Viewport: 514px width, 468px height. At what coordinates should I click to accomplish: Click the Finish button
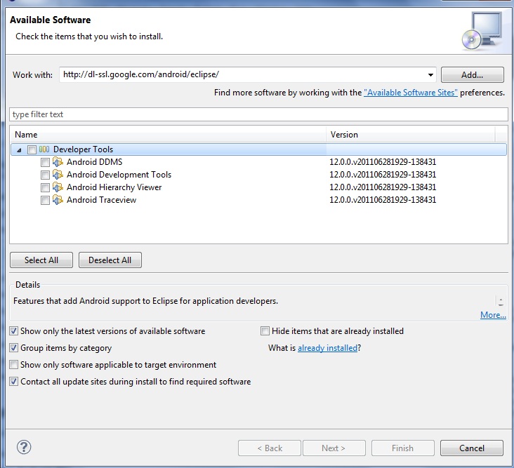[x=402, y=448]
